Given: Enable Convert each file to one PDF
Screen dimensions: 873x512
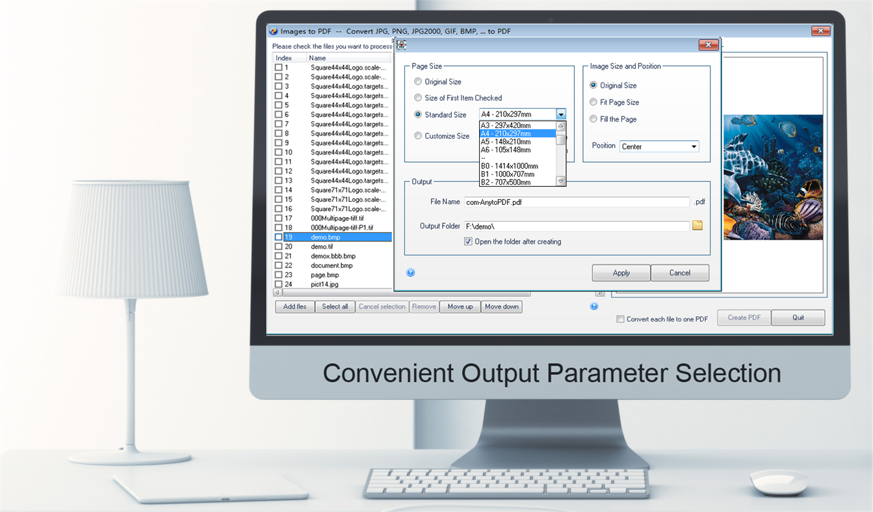Looking at the screenshot, I should [619, 318].
